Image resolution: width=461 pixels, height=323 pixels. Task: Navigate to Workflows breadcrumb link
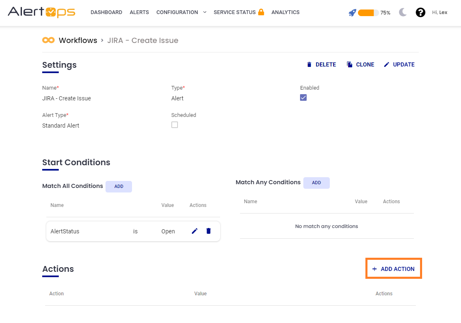(x=78, y=40)
